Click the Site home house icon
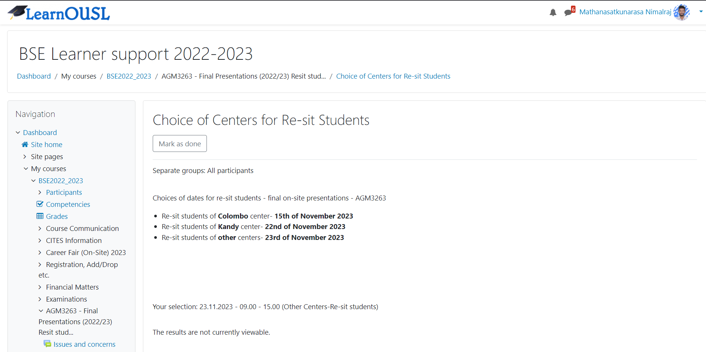 (x=25, y=144)
